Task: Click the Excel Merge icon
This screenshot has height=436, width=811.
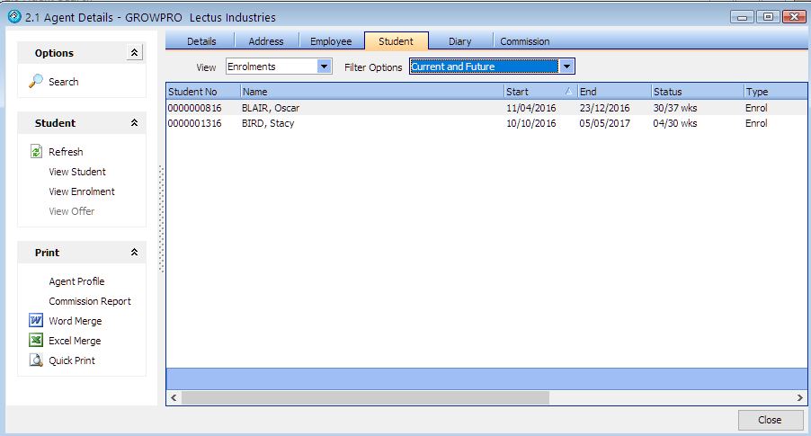Action: (x=37, y=341)
